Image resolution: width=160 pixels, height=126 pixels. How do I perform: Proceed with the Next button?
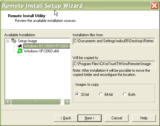(x=90, y=118)
